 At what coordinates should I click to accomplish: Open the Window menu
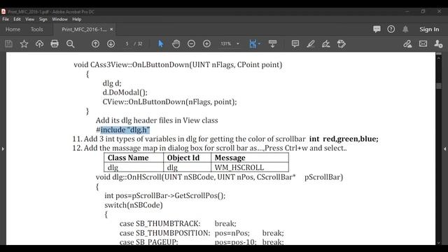click(59, 19)
